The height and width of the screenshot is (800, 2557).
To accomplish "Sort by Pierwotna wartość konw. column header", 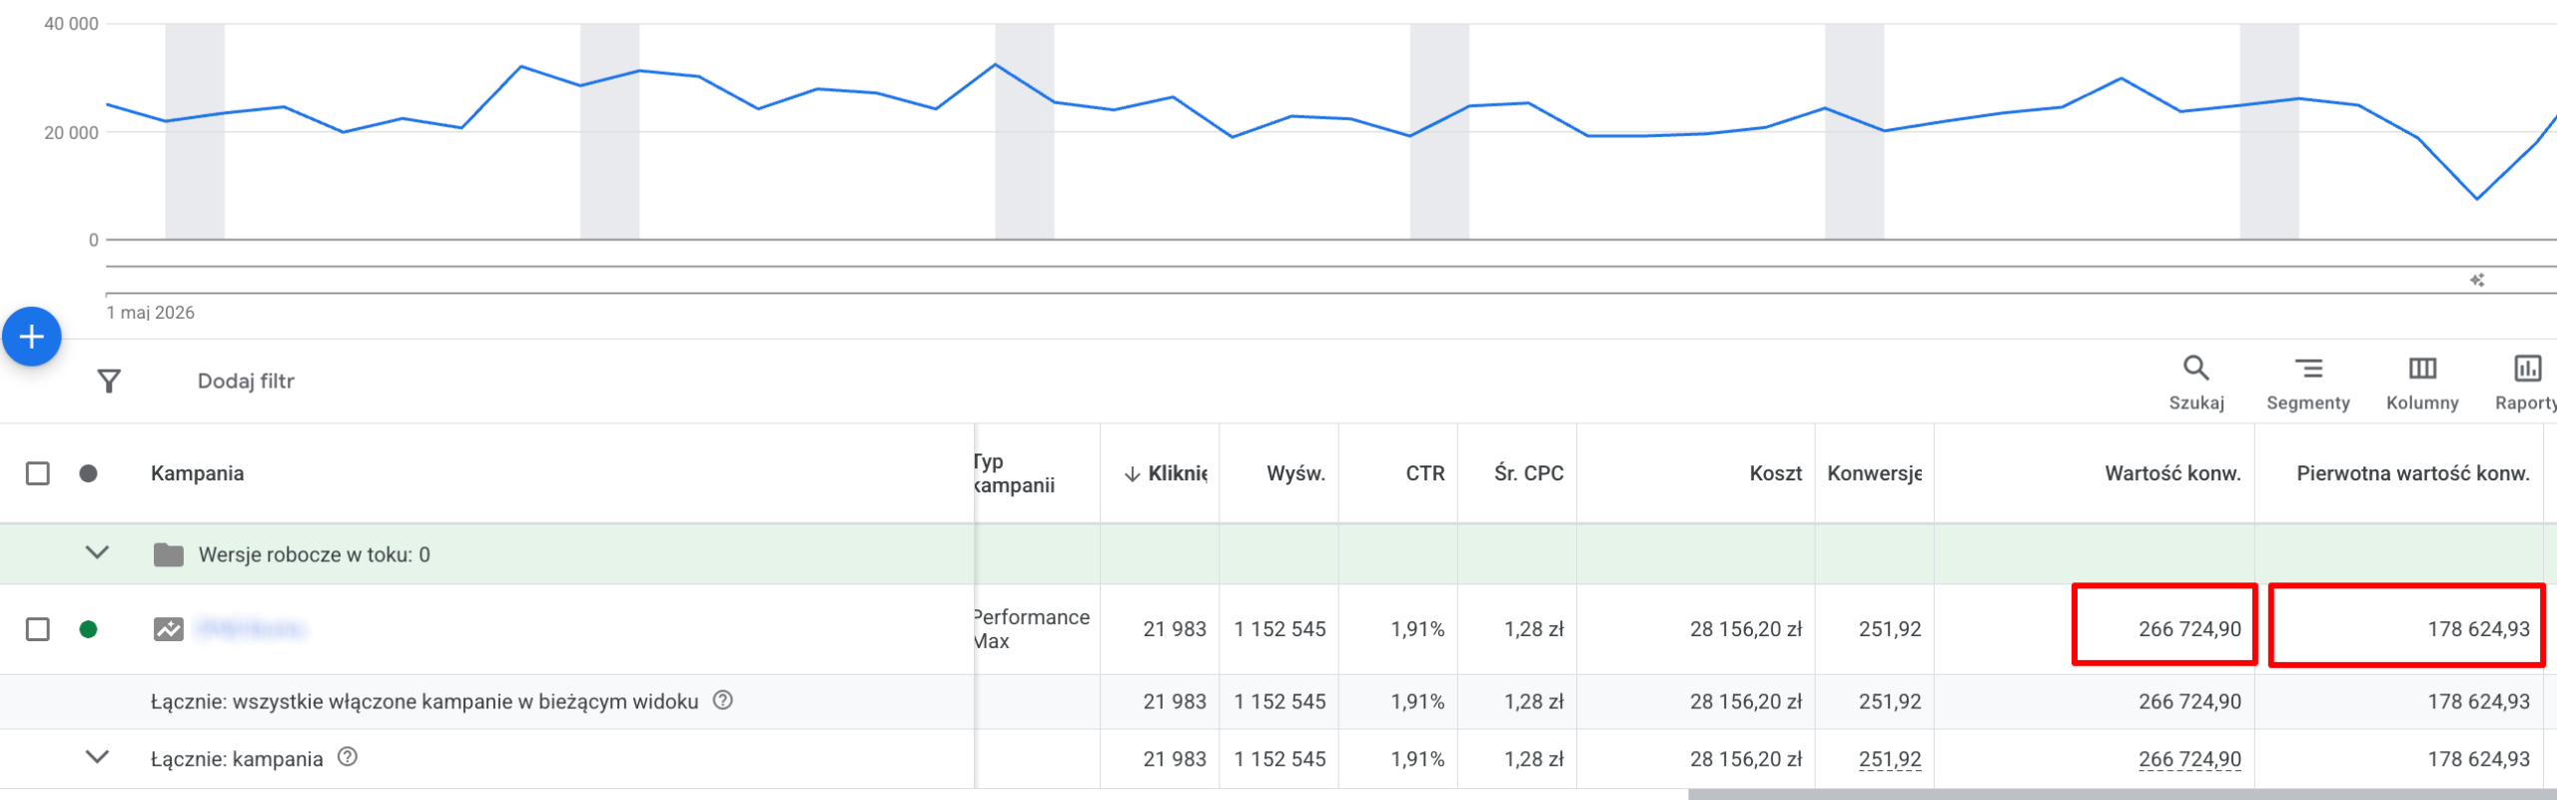I will 2413,473.
